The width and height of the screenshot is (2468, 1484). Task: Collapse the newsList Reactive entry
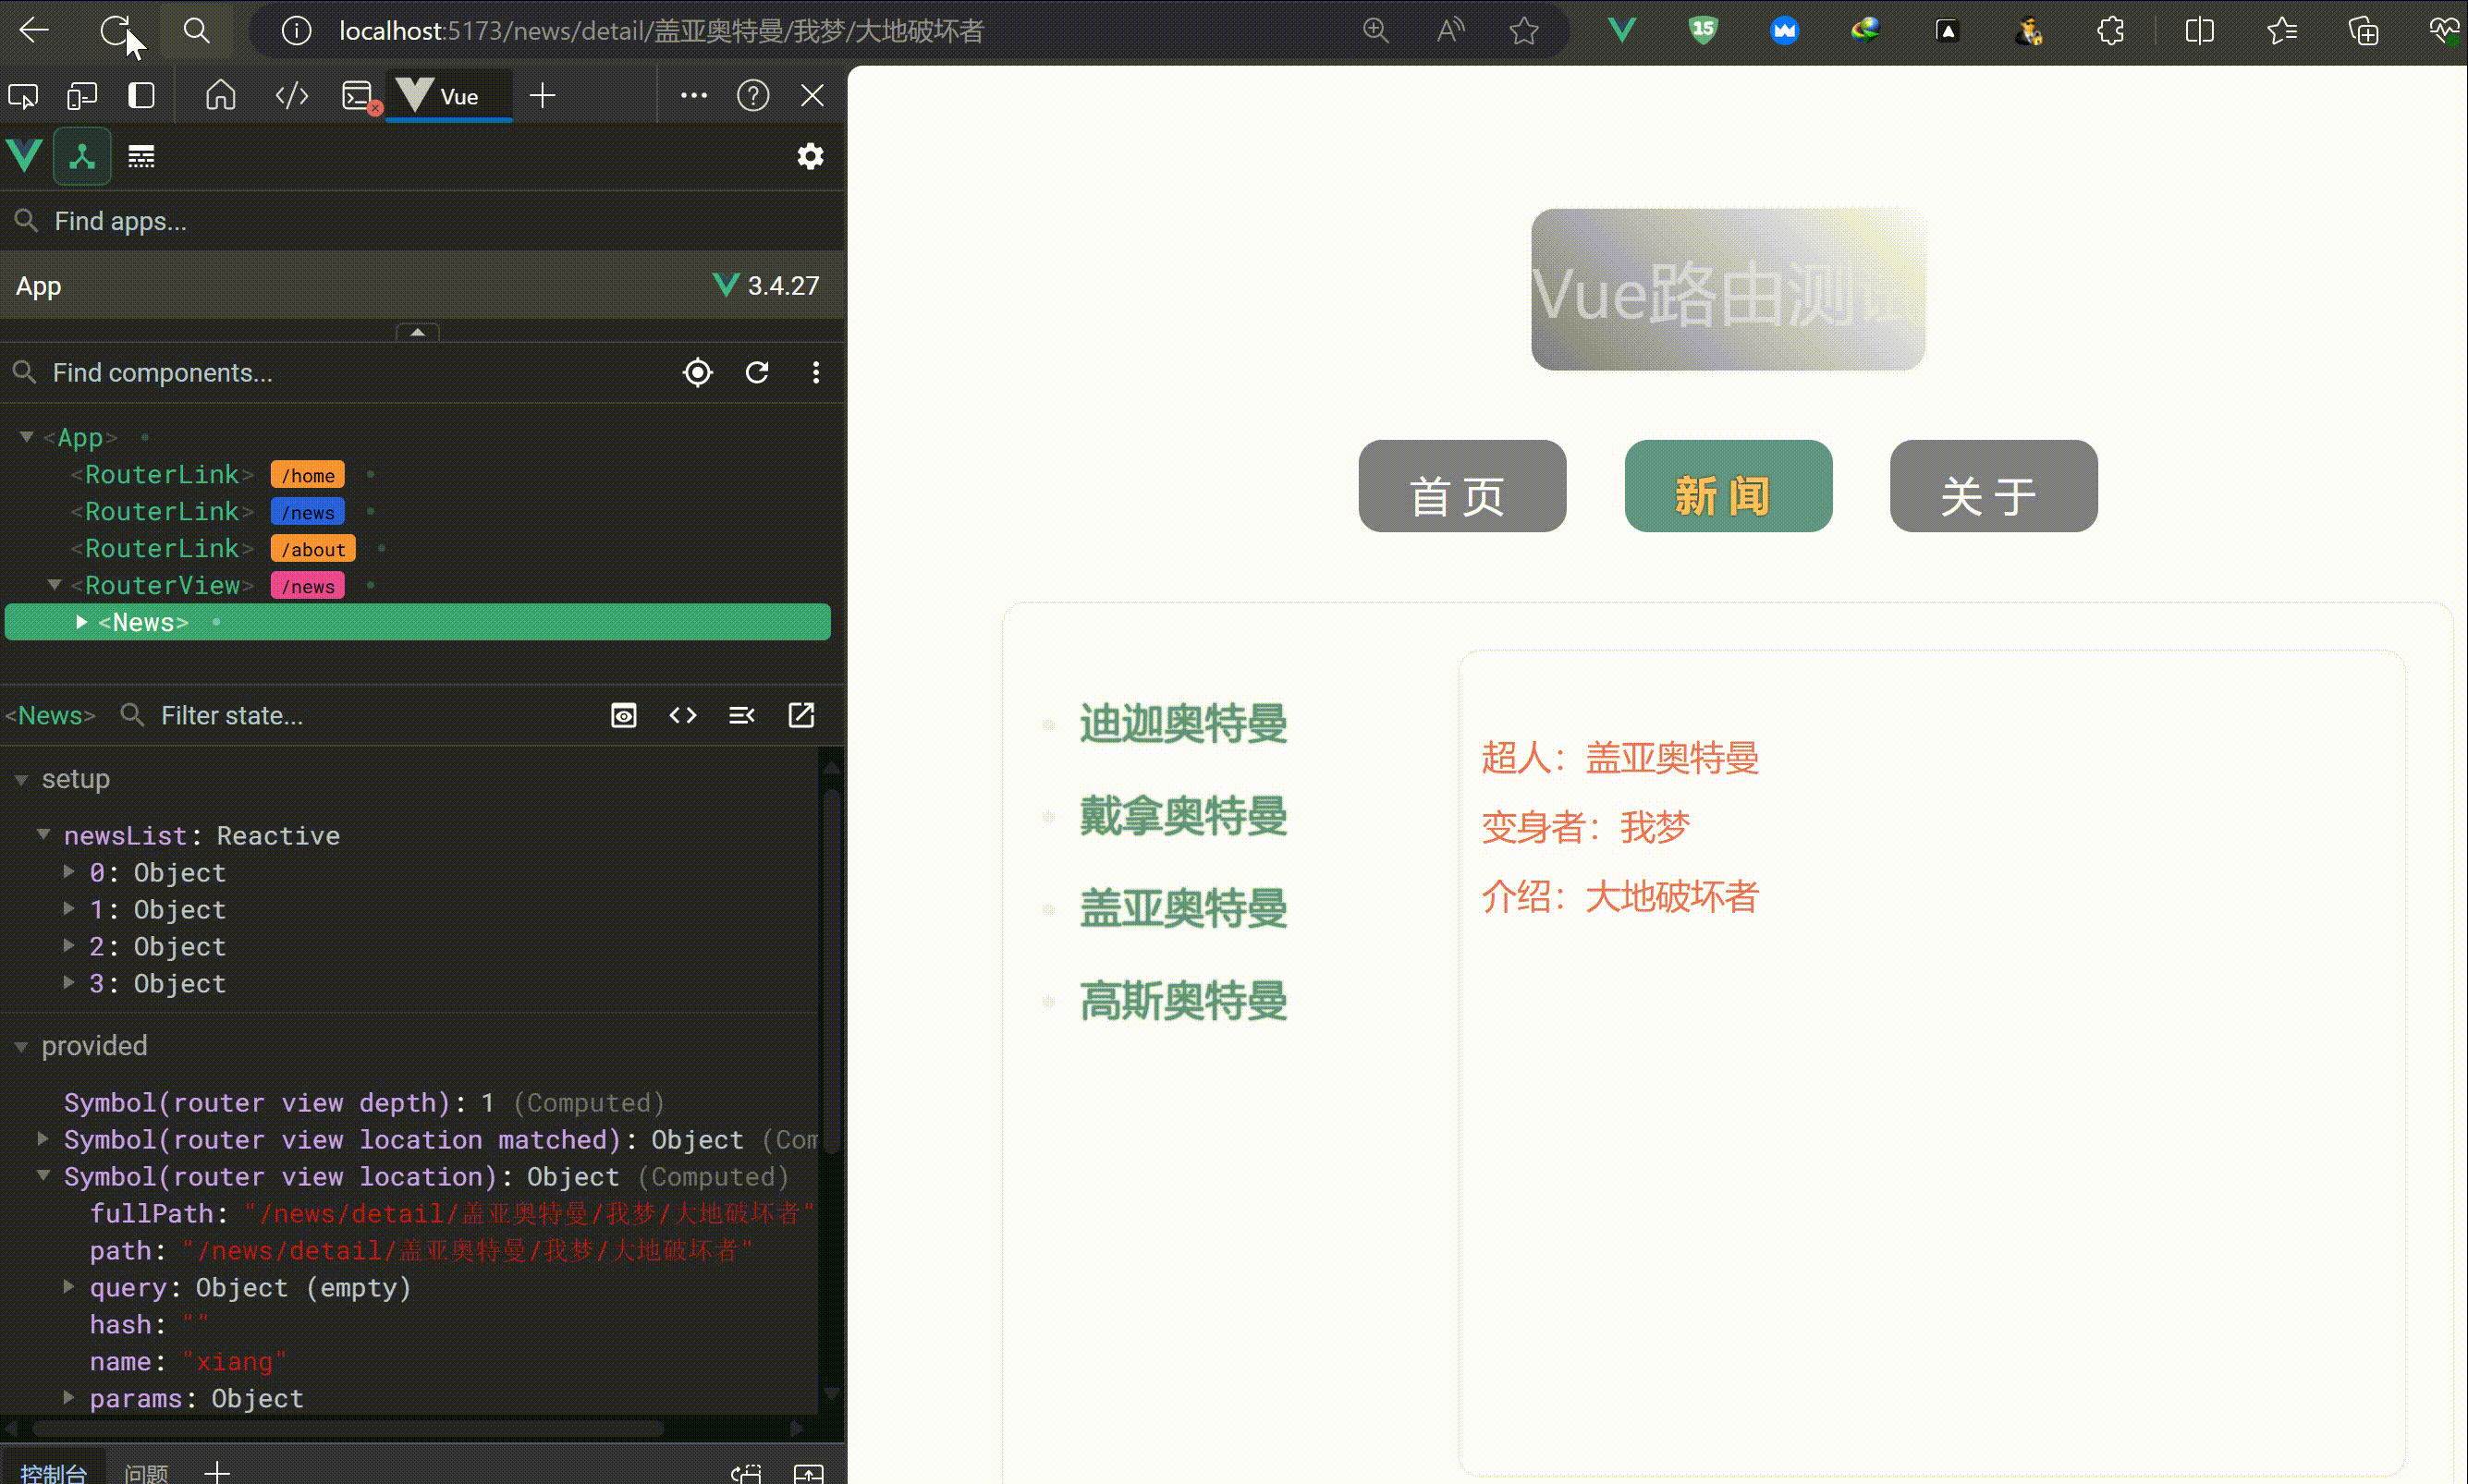pyautogui.click(x=44, y=835)
